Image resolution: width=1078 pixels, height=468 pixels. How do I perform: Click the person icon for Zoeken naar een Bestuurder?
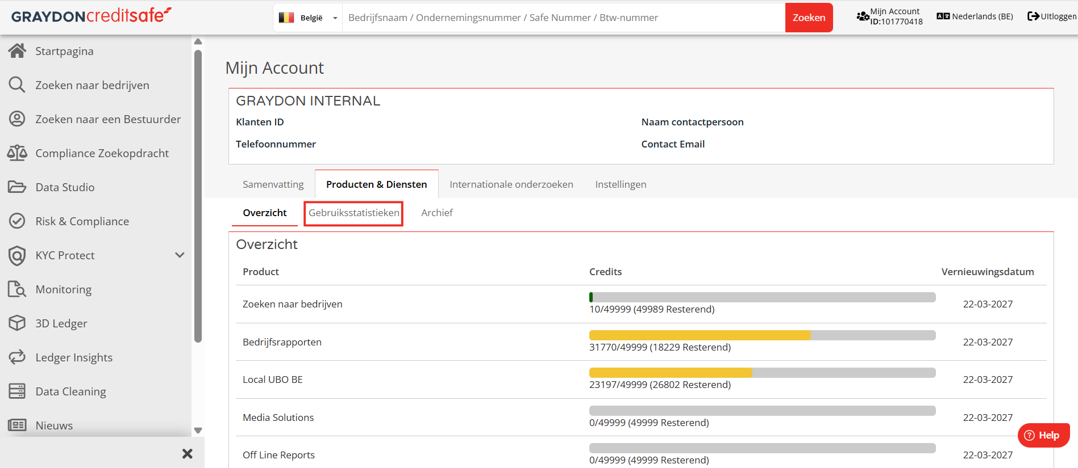(17, 119)
